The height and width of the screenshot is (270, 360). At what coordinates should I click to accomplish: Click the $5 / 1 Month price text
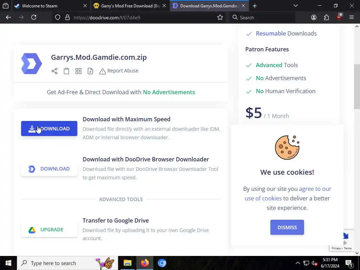coord(267,113)
